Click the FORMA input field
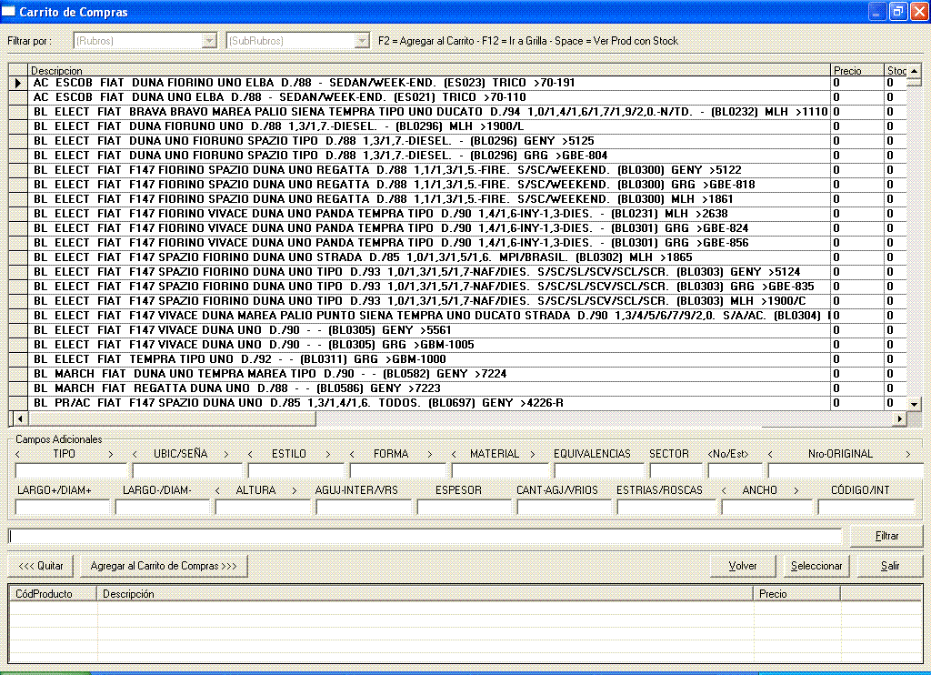The height and width of the screenshot is (675, 931). [398, 471]
